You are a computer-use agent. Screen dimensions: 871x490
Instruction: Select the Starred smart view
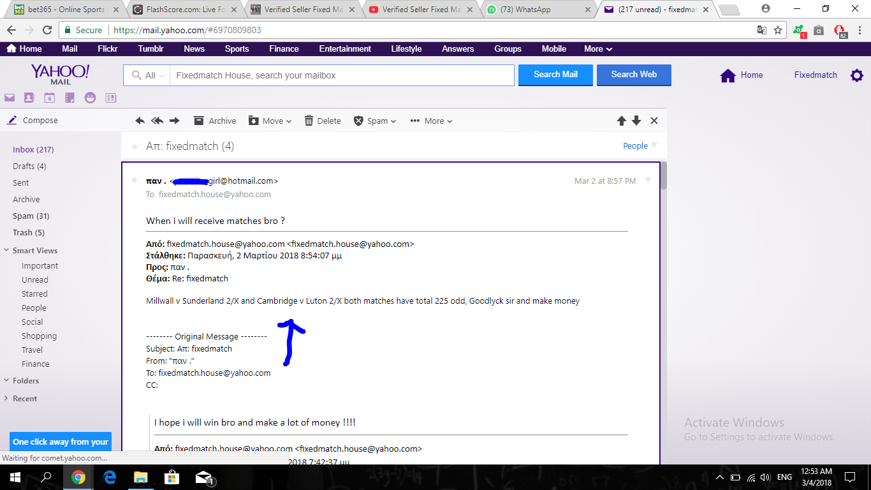click(x=34, y=293)
